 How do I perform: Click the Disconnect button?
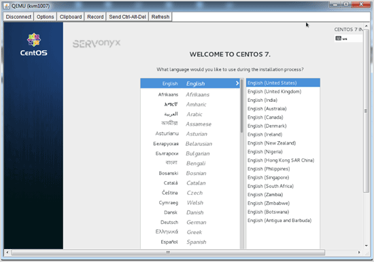pyautogui.click(x=18, y=17)
